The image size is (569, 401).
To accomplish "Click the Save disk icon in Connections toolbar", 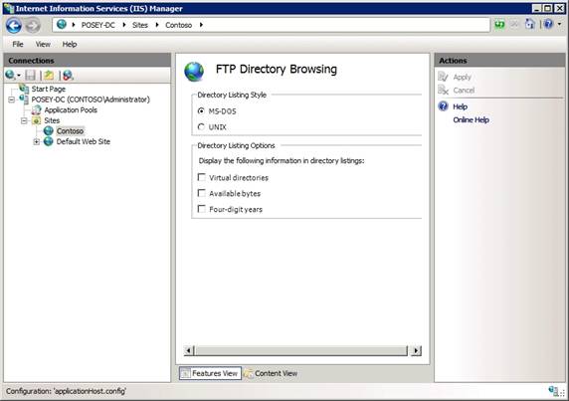I will (30, 75).
